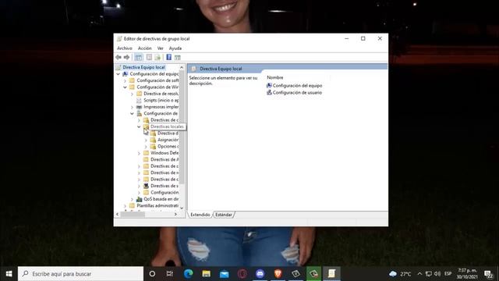Switch to the Extendido tab

tap(200, 215)
